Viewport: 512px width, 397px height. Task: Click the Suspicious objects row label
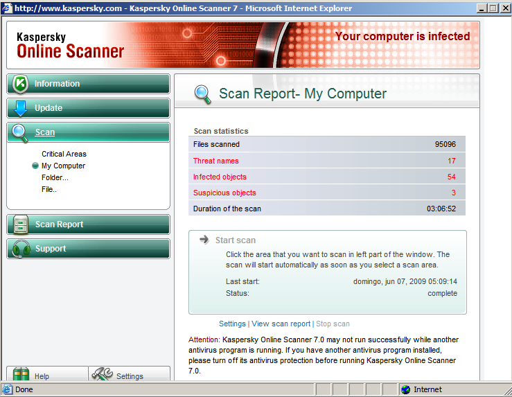(x=224, y=193)
